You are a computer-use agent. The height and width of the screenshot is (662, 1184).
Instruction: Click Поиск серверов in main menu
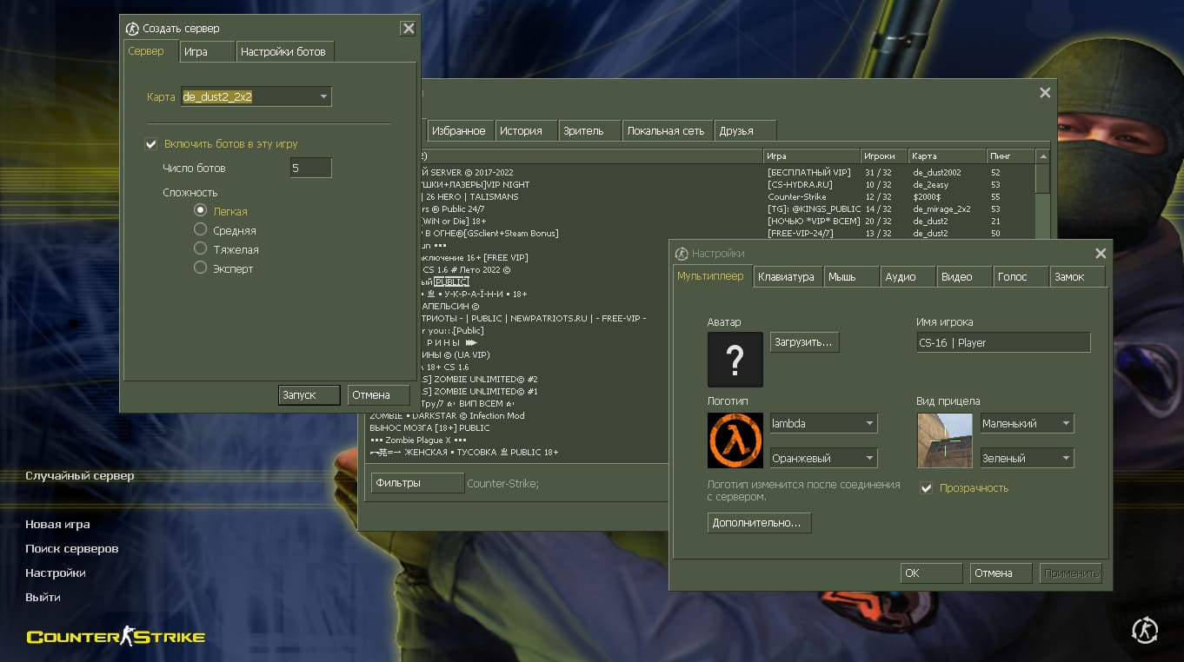point(72,549)
